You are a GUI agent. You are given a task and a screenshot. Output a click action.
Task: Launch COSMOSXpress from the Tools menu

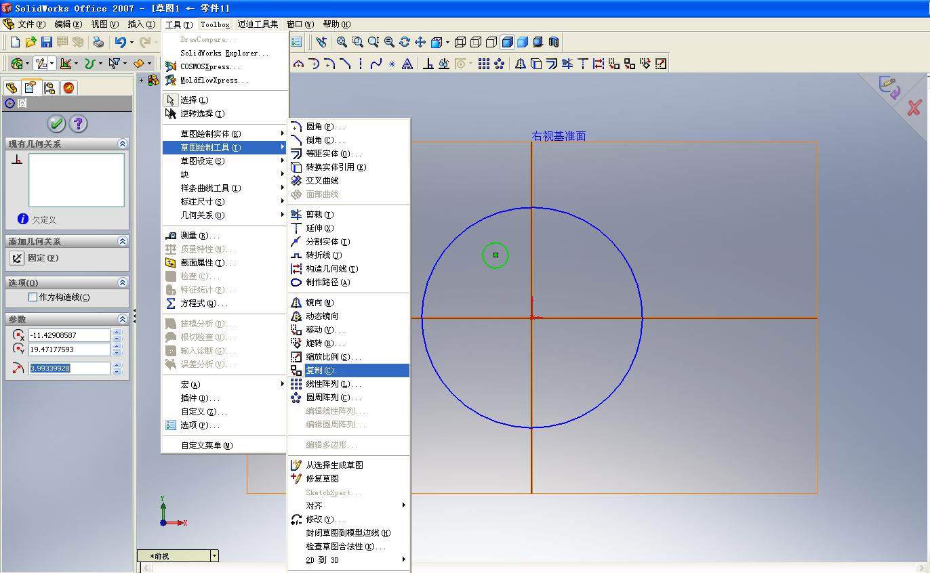(x=225, y=66)
